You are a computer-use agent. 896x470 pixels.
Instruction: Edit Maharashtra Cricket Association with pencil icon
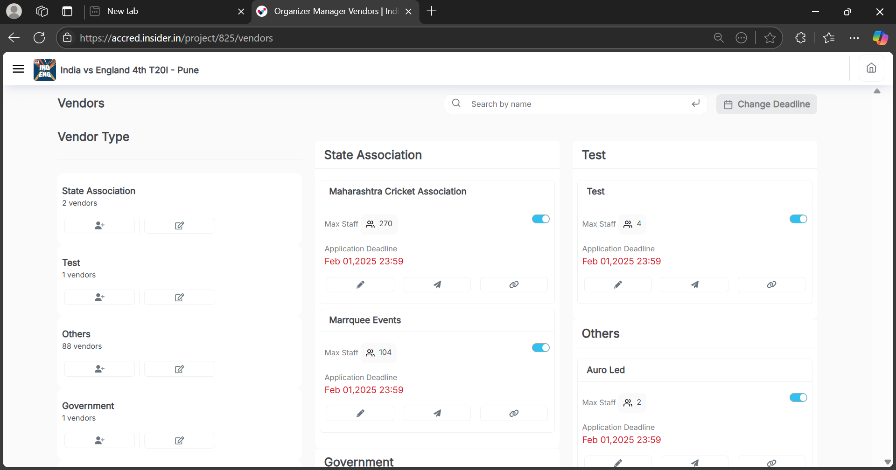click(x=360, y=285)
